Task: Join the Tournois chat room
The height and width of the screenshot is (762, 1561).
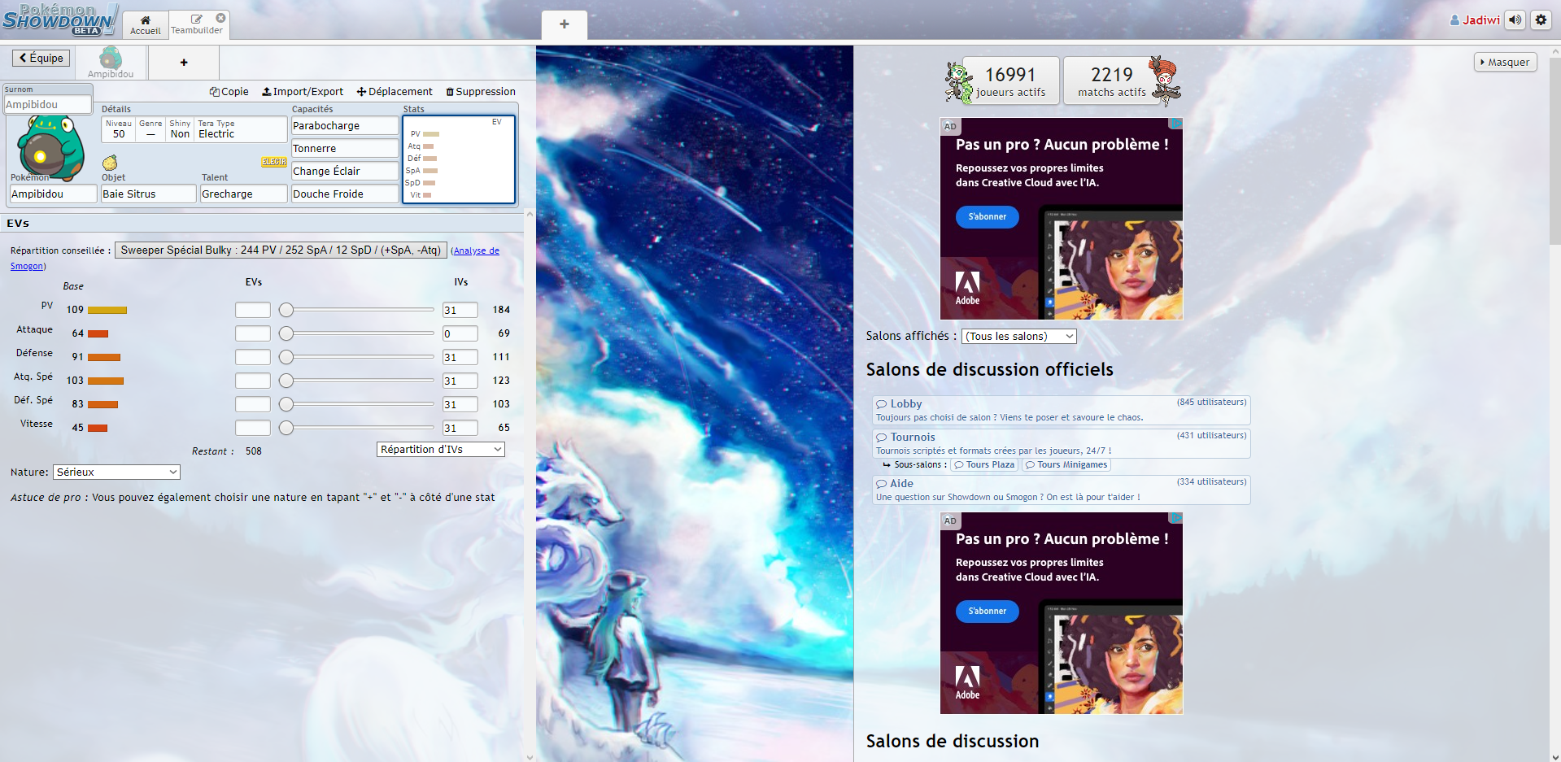Action: [1061, 443]
